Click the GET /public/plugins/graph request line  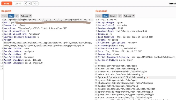(47, 20)
